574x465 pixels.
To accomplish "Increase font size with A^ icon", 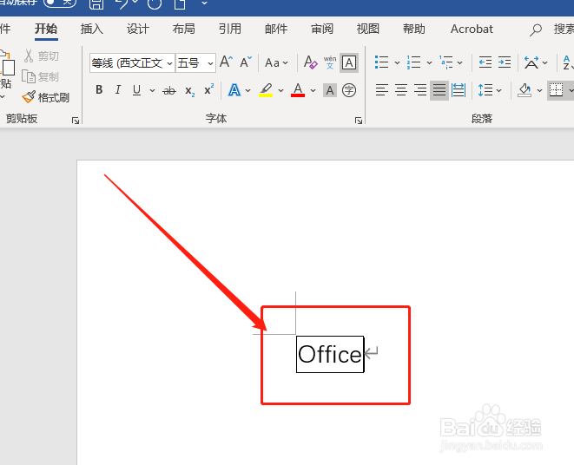I will (x=227, y=62).
